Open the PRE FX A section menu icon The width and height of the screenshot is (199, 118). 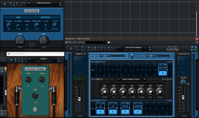[x=169, y=62]
